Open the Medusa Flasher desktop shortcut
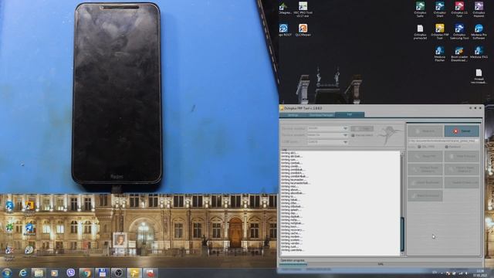Screen dimensions: 494x278 coord(440,54)
